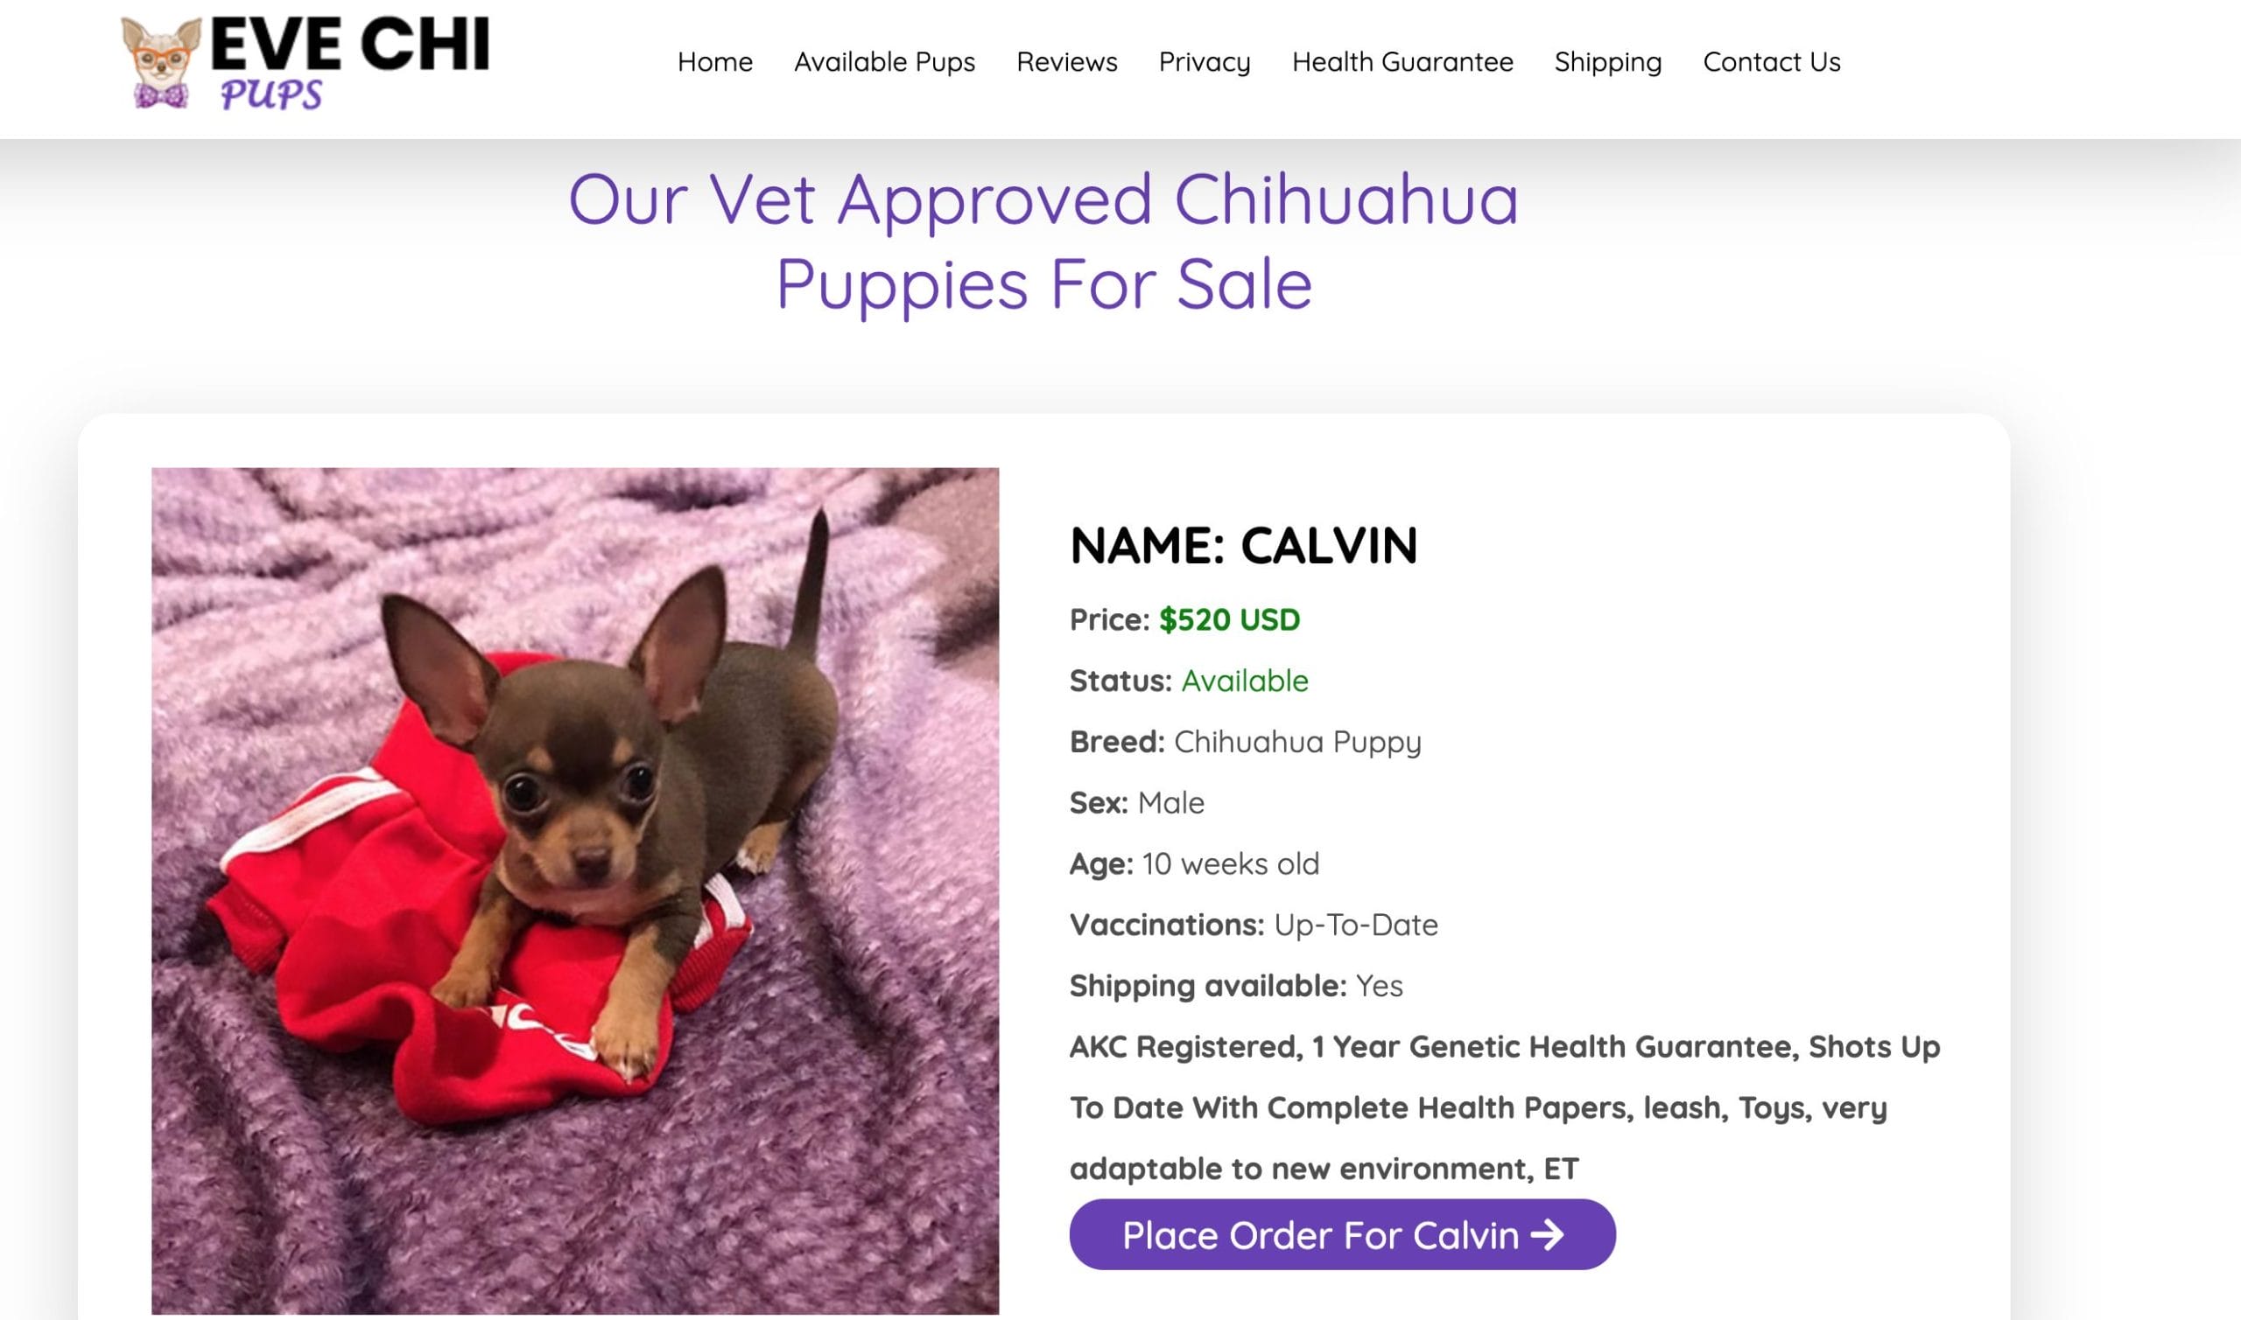Click the Up-To-Date vaccinations value
Screen dimensions: 2241x1320
pyautogui.click(x=1355, y=925)
